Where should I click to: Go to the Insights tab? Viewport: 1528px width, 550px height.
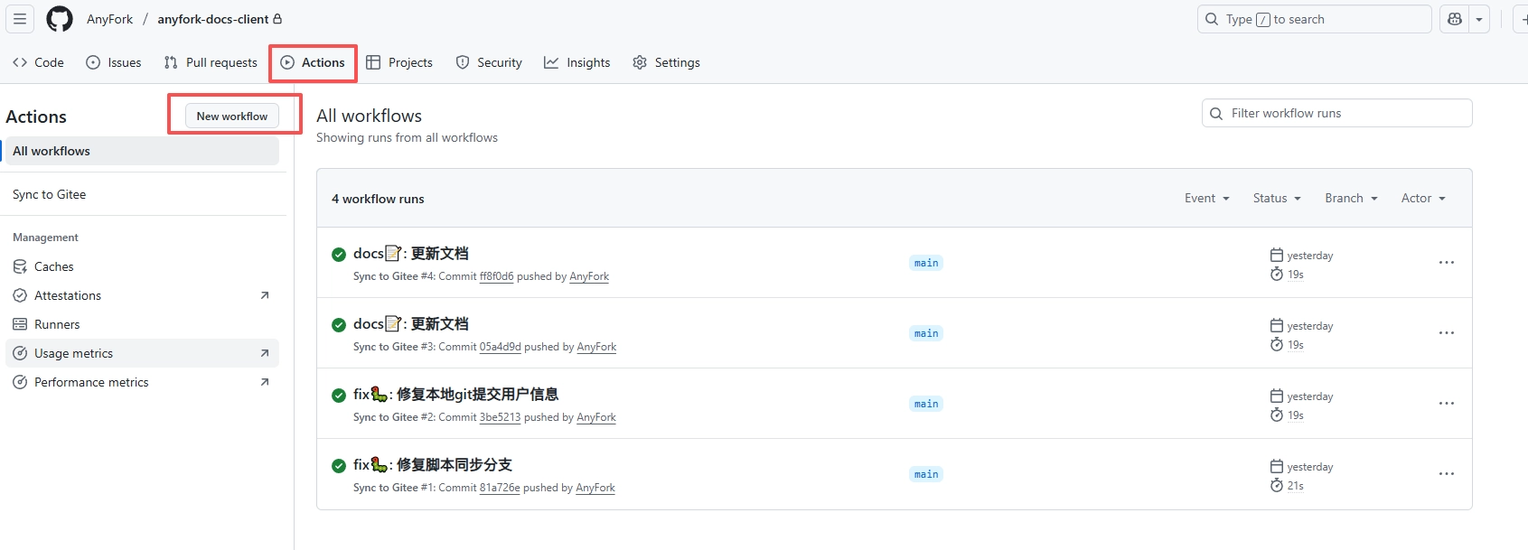pyautogui.click(x=577, y=62)
